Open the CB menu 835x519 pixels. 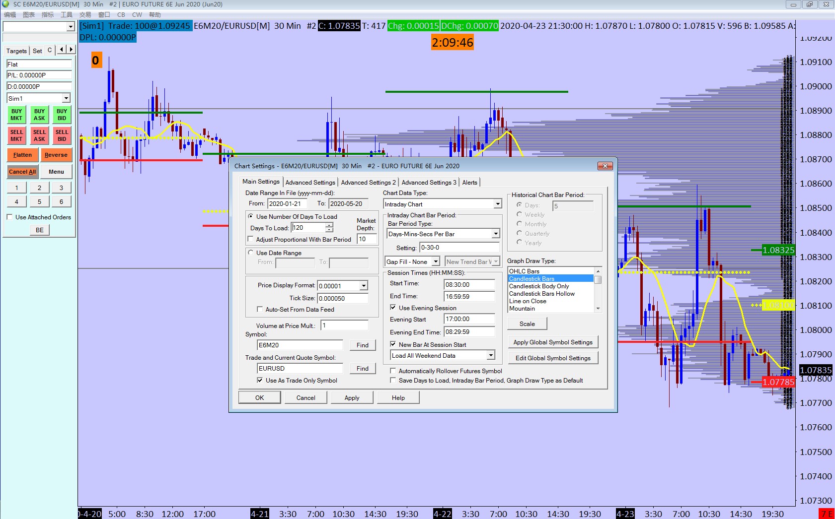coord(121,15)
